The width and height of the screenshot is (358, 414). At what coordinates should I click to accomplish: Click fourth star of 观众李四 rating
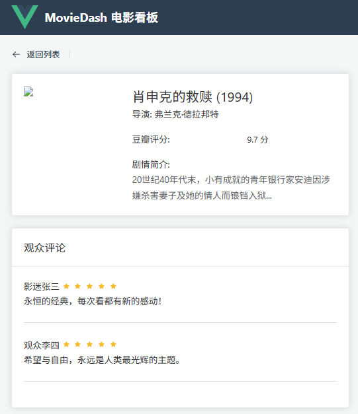tap(102, 344)
